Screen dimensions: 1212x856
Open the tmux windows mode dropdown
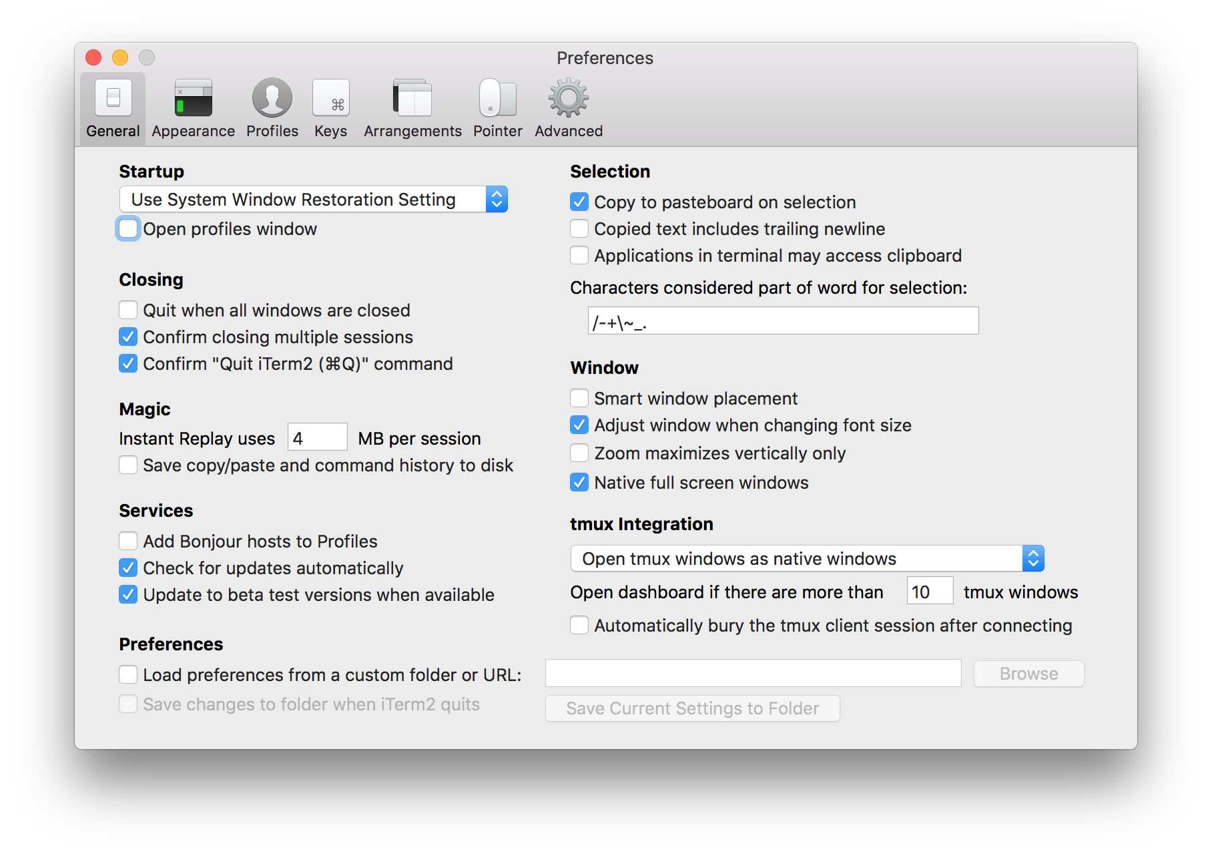tap(808, 558)
